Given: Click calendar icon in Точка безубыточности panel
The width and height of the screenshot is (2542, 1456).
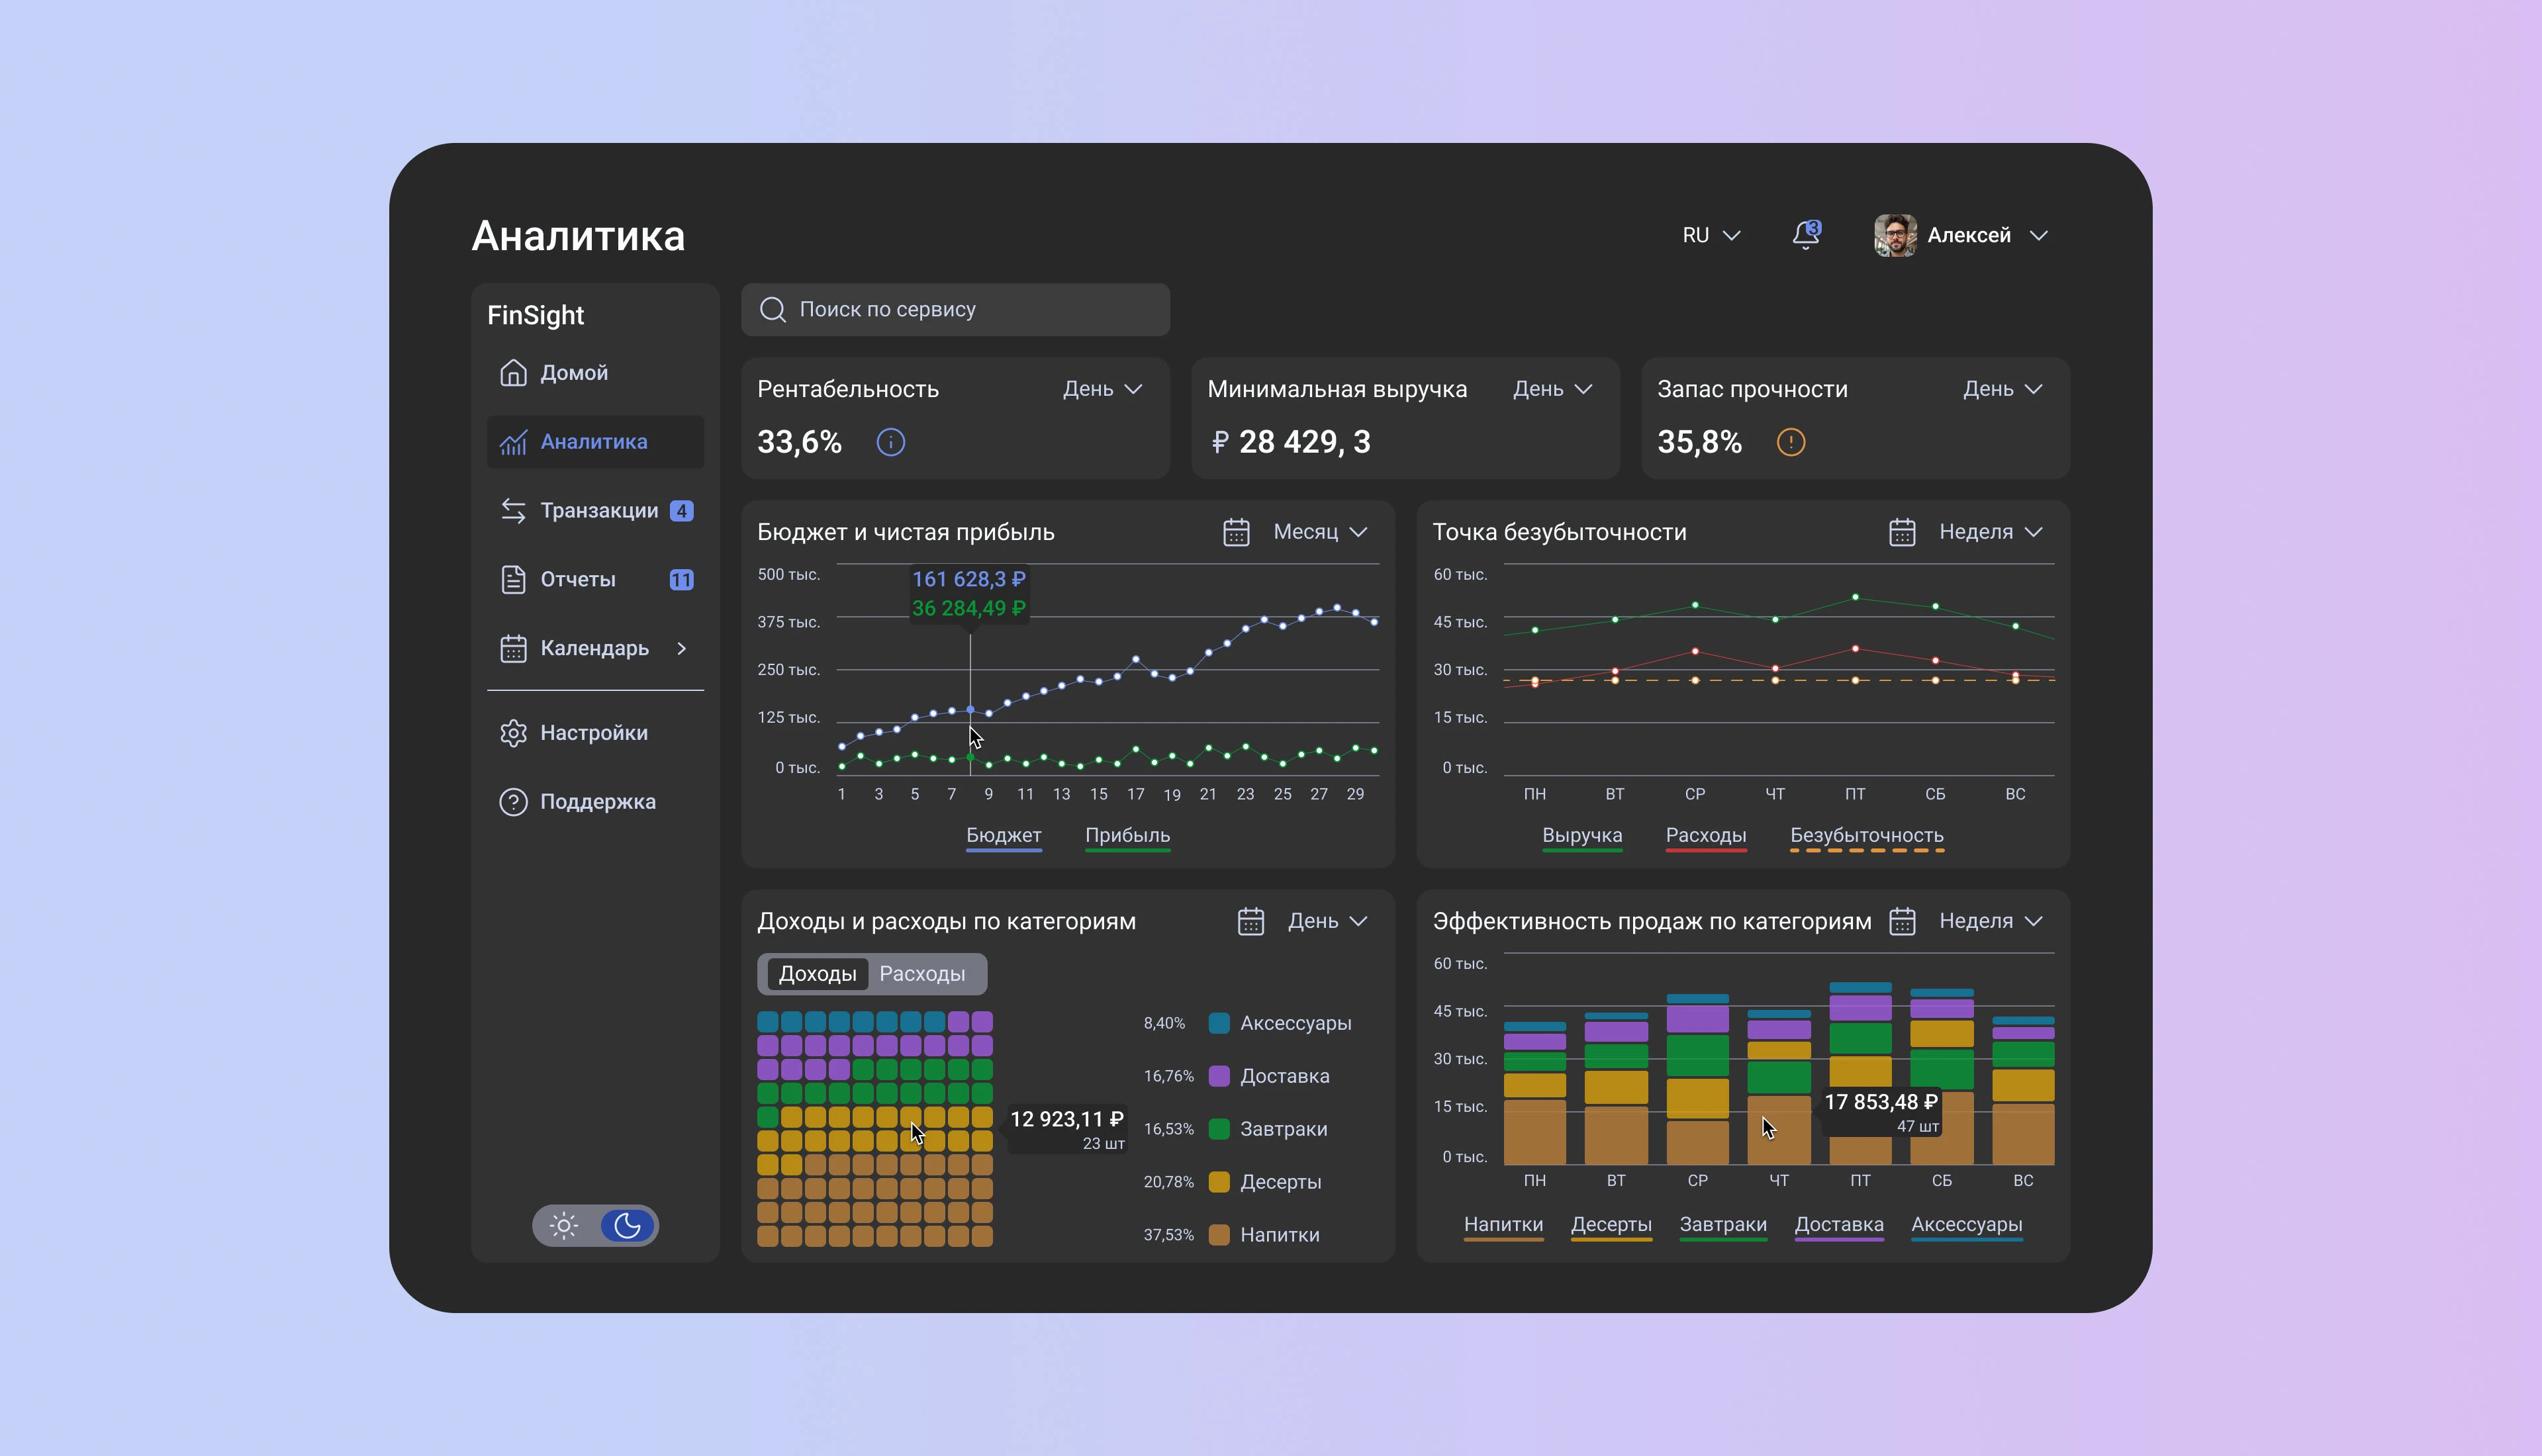Looking at the screenshot, I should (x=1902, y=532).
